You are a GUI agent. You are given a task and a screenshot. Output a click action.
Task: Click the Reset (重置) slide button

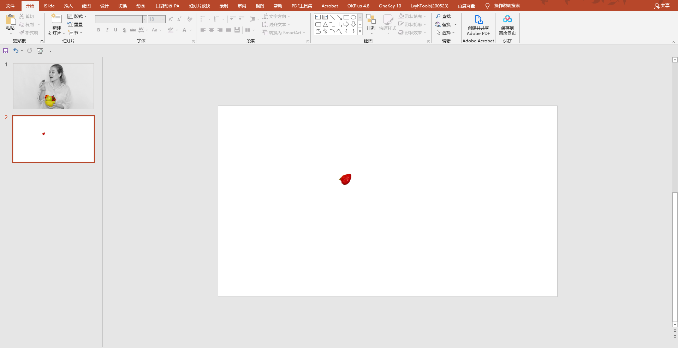click(x=75, y=24)
